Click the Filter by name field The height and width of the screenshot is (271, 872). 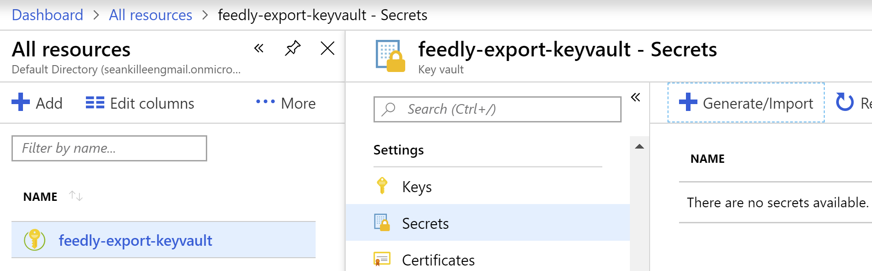109,148
